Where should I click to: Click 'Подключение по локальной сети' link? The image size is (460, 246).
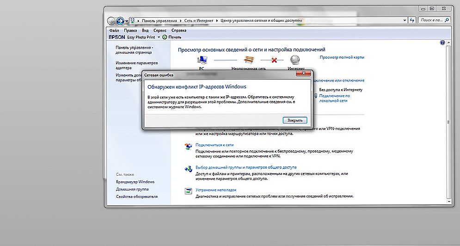[x=334, y=98]
